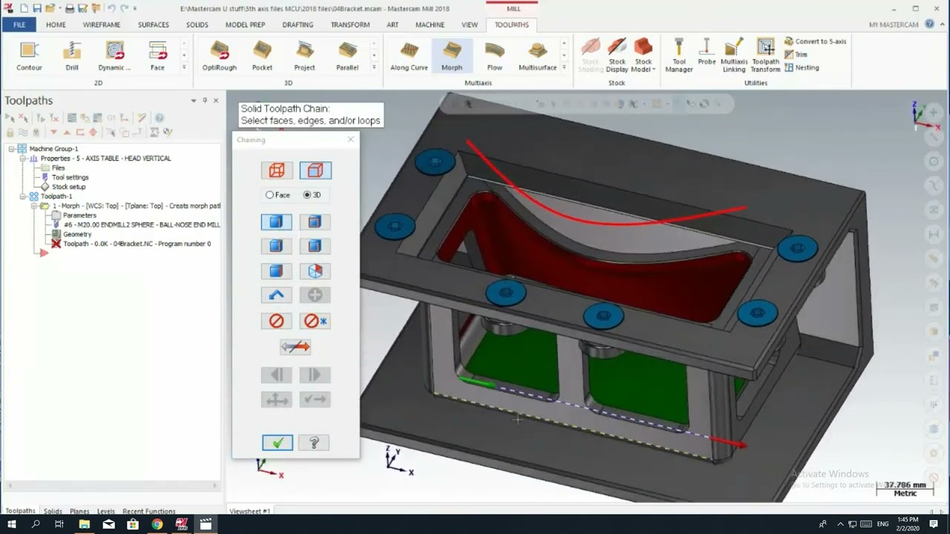Open the FILE menu
Screen dimensions: 950x534
click(19, 24)
